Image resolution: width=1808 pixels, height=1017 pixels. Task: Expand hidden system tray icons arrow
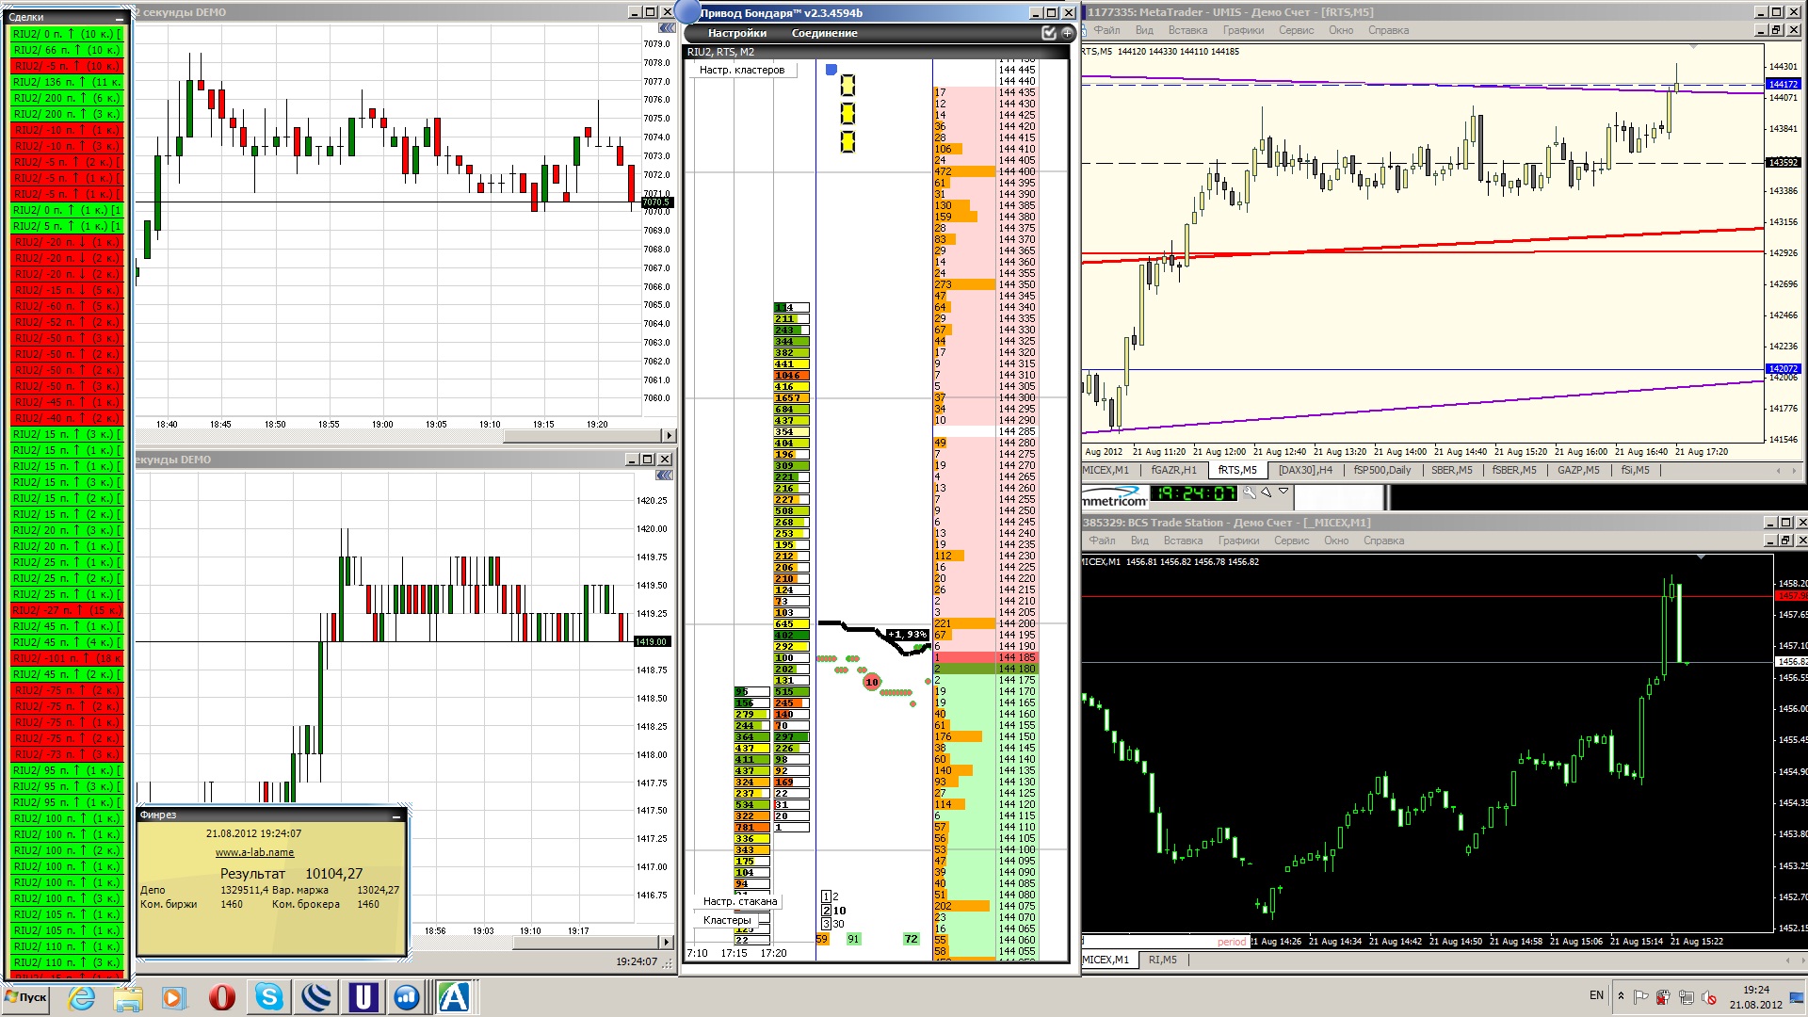tap(1621, 995)
